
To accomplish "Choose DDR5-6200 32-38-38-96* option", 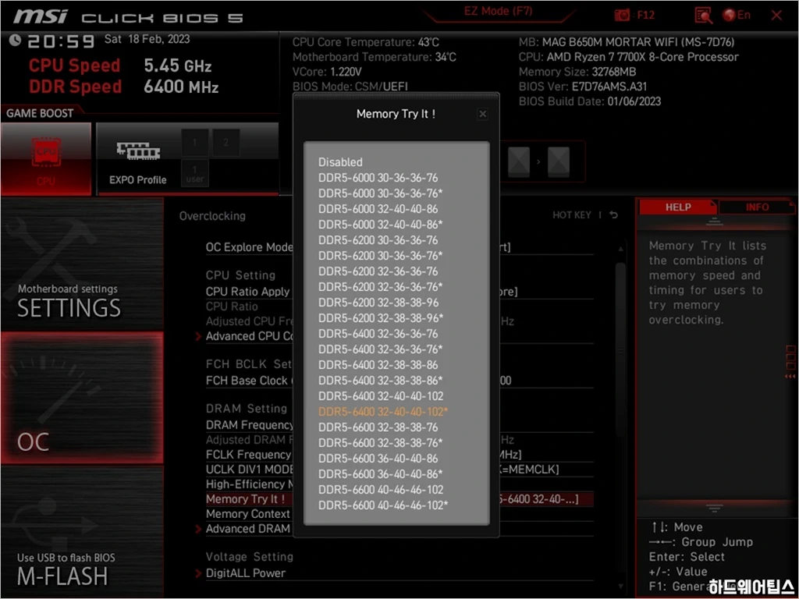I will click(381, 318).
